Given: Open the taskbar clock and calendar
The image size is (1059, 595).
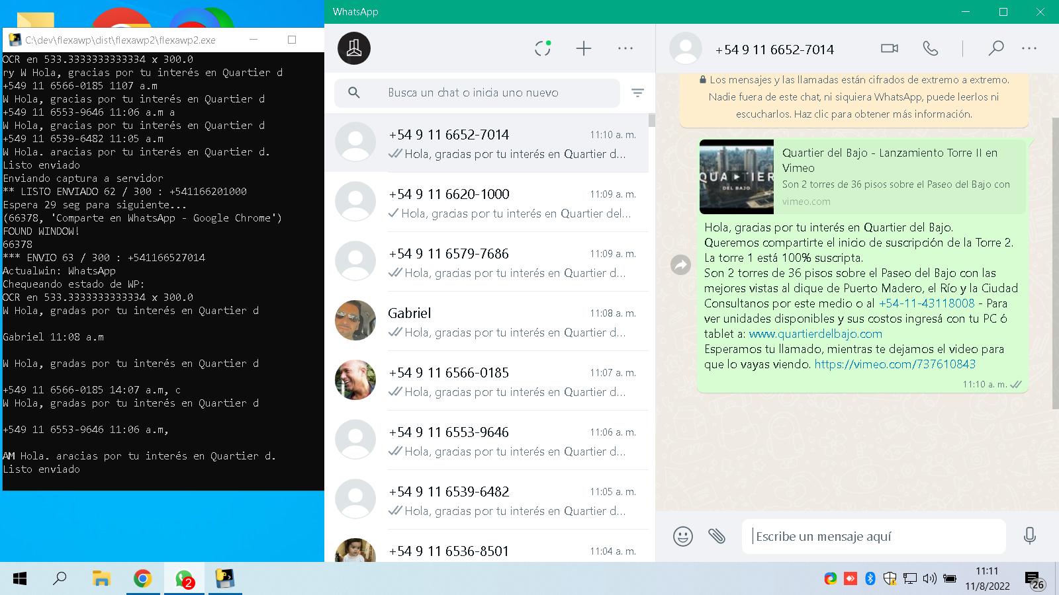Looking at the screenshot, I should pyautogui.click(x=987, y=578).
